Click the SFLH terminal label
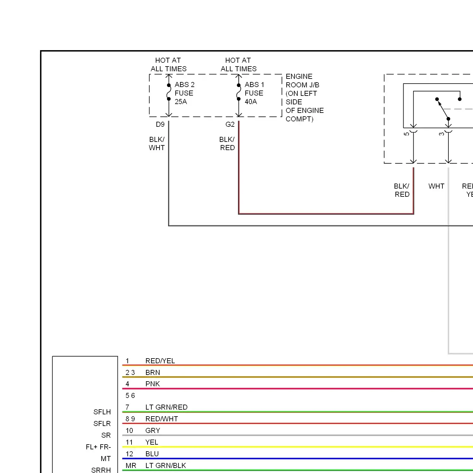 [x=102, y=412]
